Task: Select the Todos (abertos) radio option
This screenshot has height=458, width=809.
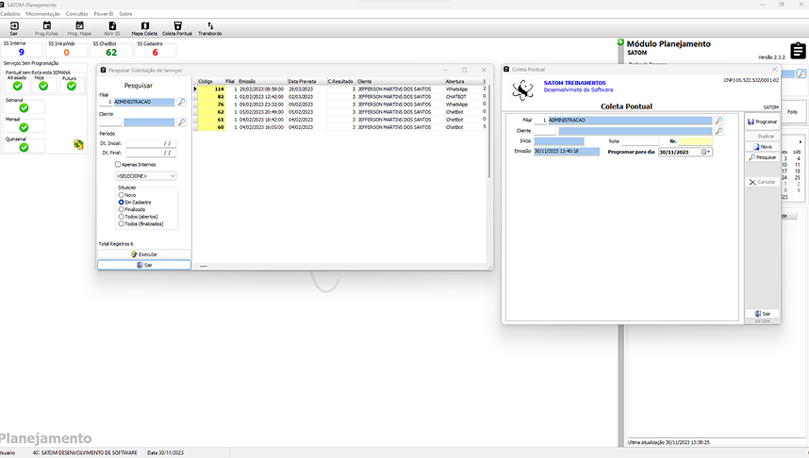Action: click(122, 217)
